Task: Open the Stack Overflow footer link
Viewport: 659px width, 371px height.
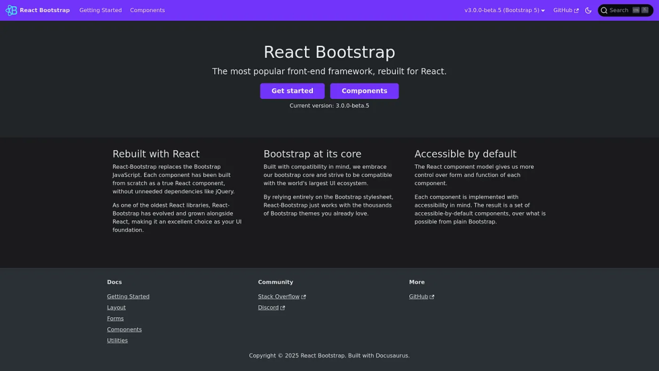Action: tap(279, 297)
